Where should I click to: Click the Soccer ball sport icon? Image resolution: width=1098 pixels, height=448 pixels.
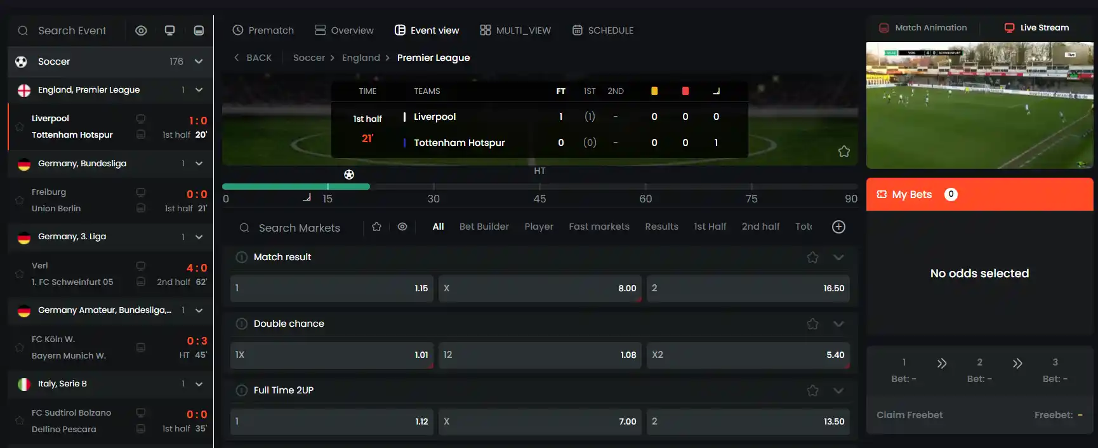[21, 62]
